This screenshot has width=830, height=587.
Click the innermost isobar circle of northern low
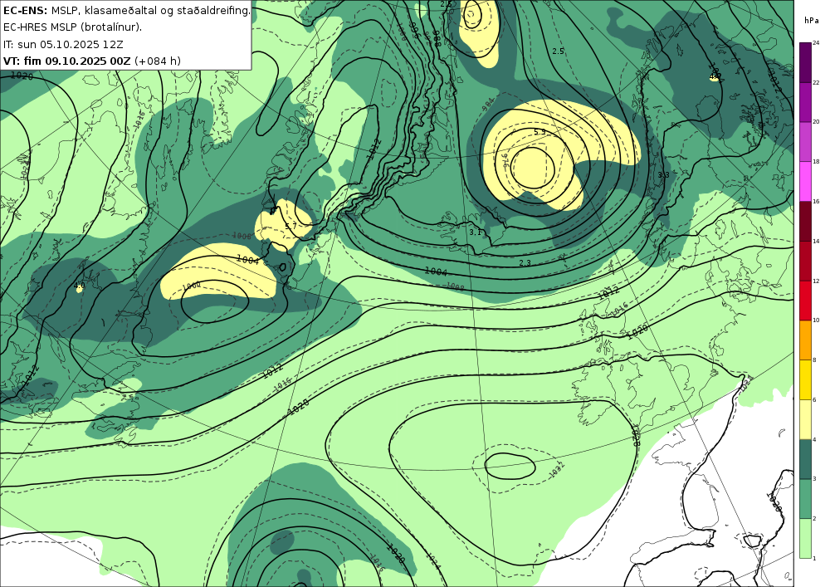(x=531, y=167)
